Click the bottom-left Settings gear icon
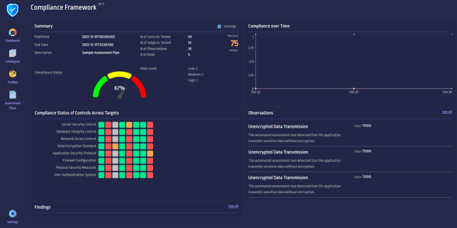 13,214
